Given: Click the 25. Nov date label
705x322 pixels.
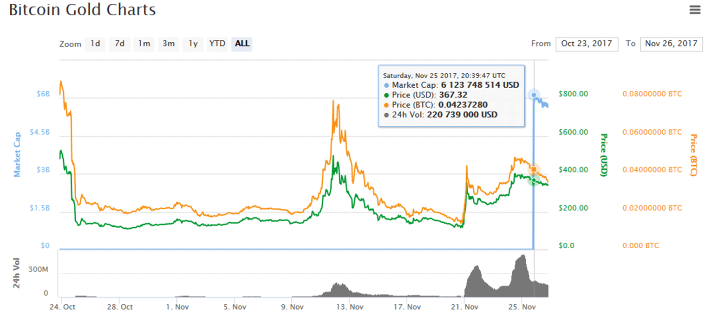Looking at the screenshot, I should [522, 307].
